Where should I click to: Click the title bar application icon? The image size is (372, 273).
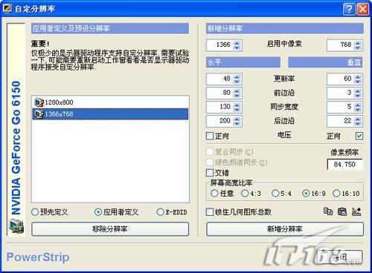(x=7, y=9)
